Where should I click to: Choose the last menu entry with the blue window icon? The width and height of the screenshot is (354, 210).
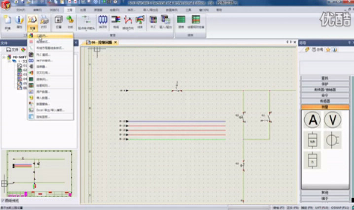50,117
